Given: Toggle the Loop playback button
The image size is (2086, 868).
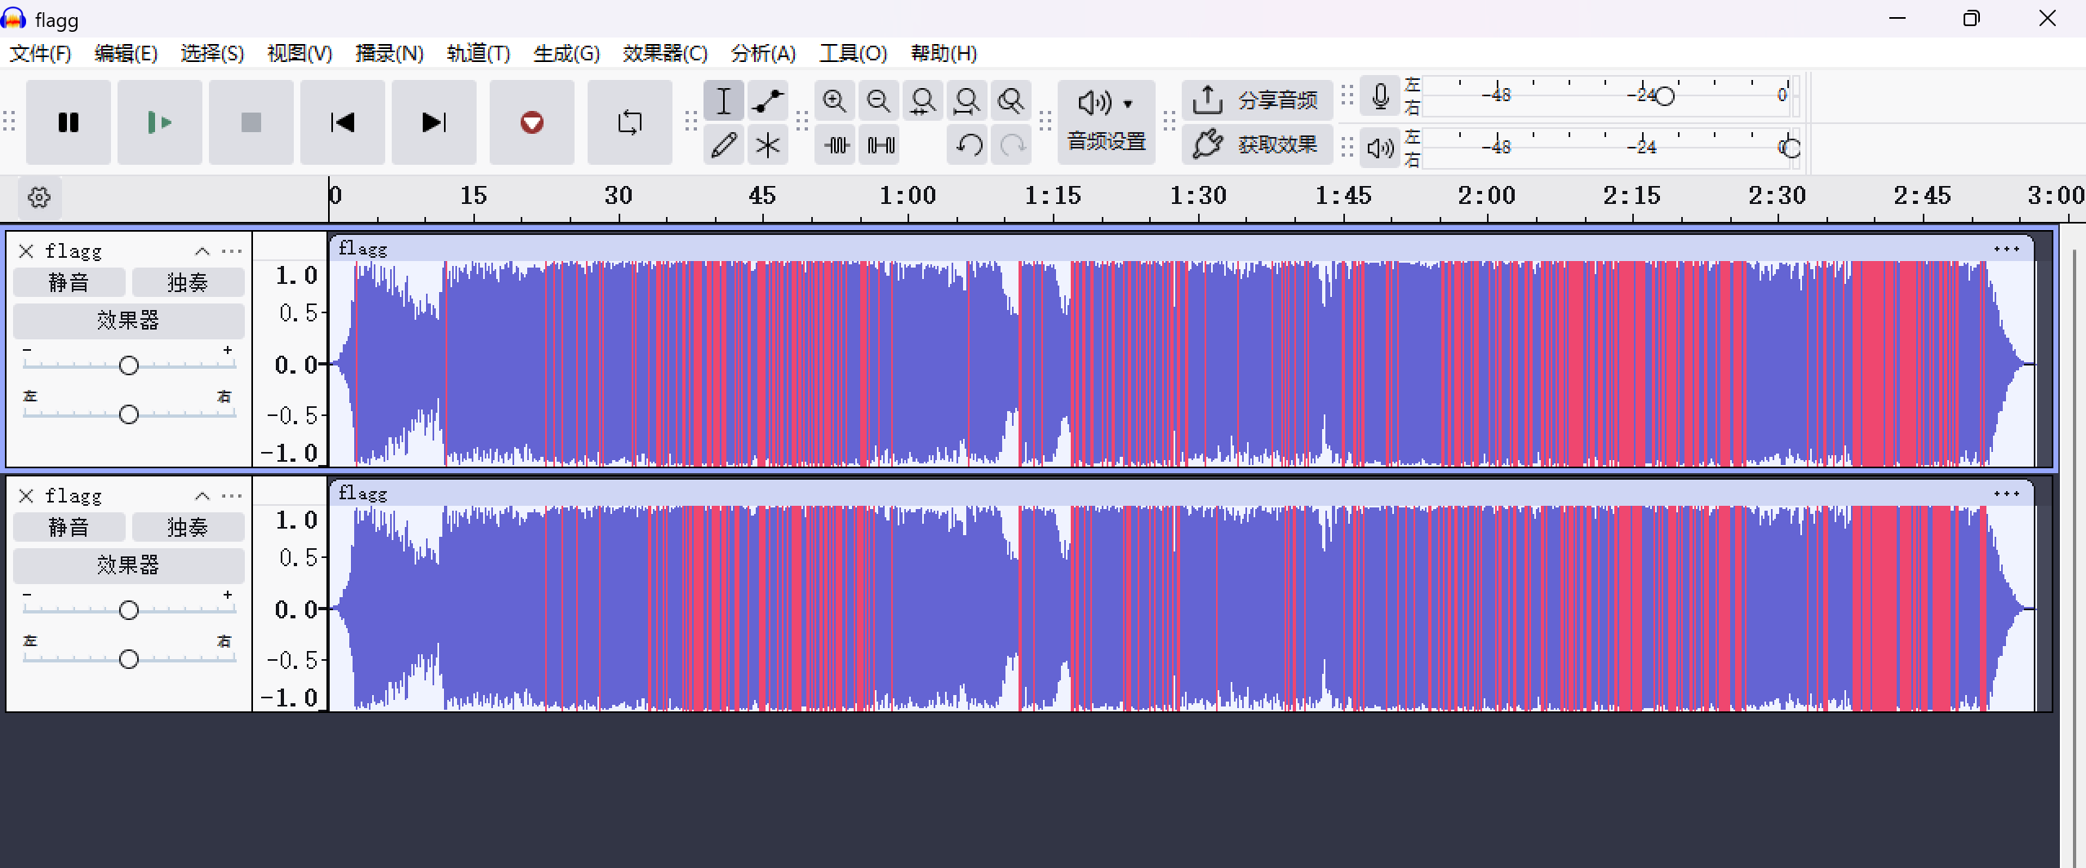Looking at the screenshot, I should coord(629,122).
